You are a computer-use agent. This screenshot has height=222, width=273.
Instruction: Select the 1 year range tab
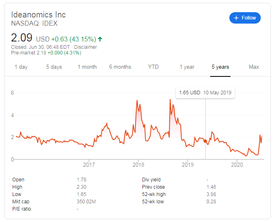point(187,67)
